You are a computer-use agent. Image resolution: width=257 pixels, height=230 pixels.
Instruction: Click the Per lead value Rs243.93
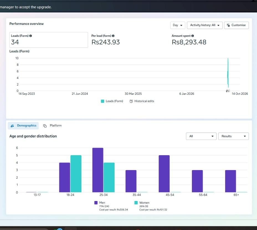106,42
